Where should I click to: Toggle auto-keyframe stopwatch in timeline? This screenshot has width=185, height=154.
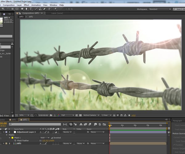pyautogui.click(x=100, y=124)
